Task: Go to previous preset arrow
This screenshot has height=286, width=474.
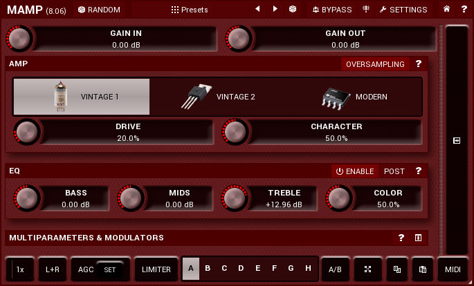Action: coord(257,9)
